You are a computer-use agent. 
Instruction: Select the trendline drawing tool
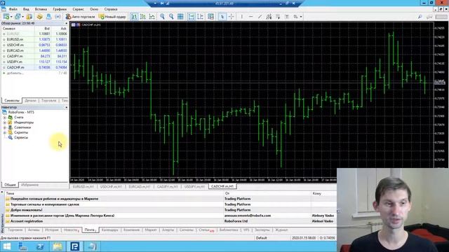260,17
